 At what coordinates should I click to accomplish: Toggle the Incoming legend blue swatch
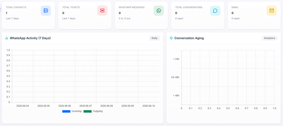[66, 111]
